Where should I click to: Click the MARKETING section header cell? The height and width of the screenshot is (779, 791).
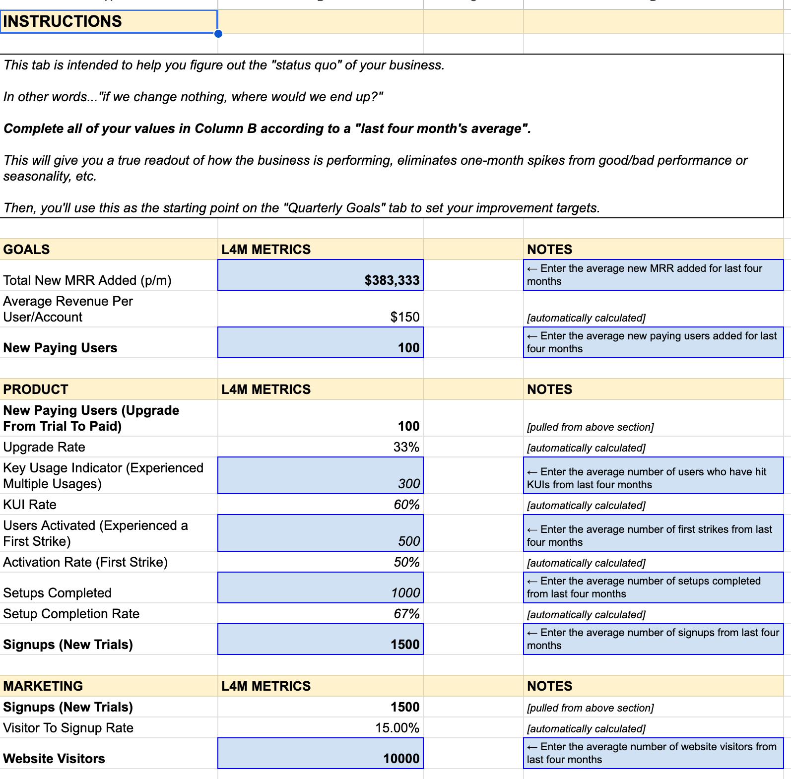[108, 686]
